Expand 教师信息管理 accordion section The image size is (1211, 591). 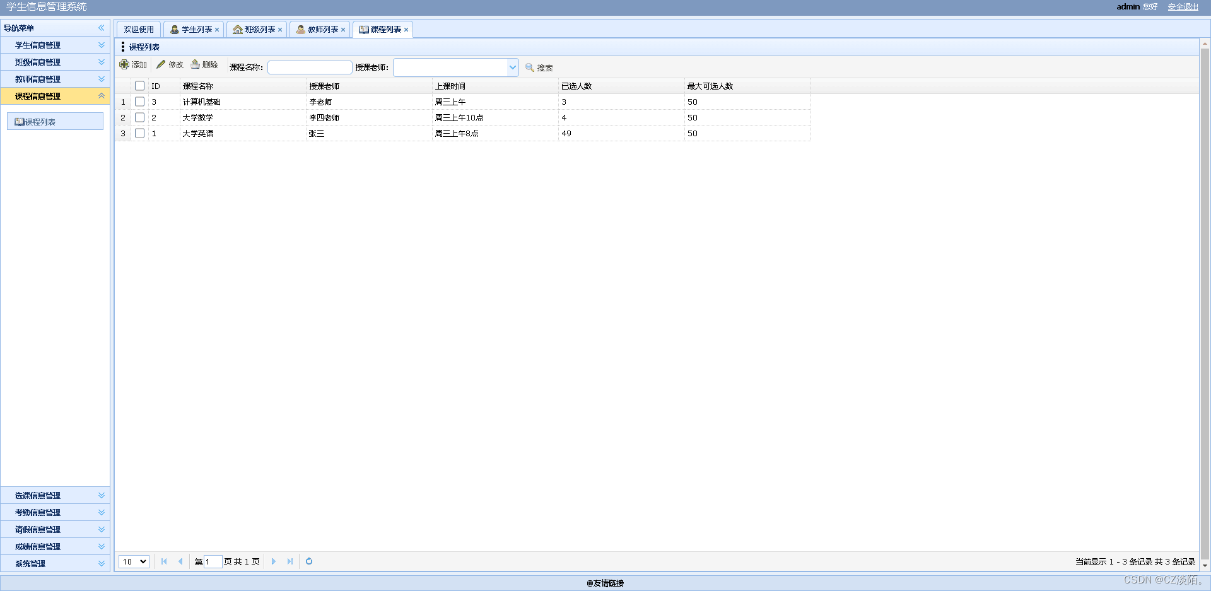click(x=55, y=79)
